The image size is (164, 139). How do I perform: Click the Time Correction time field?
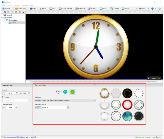[54, 108]
